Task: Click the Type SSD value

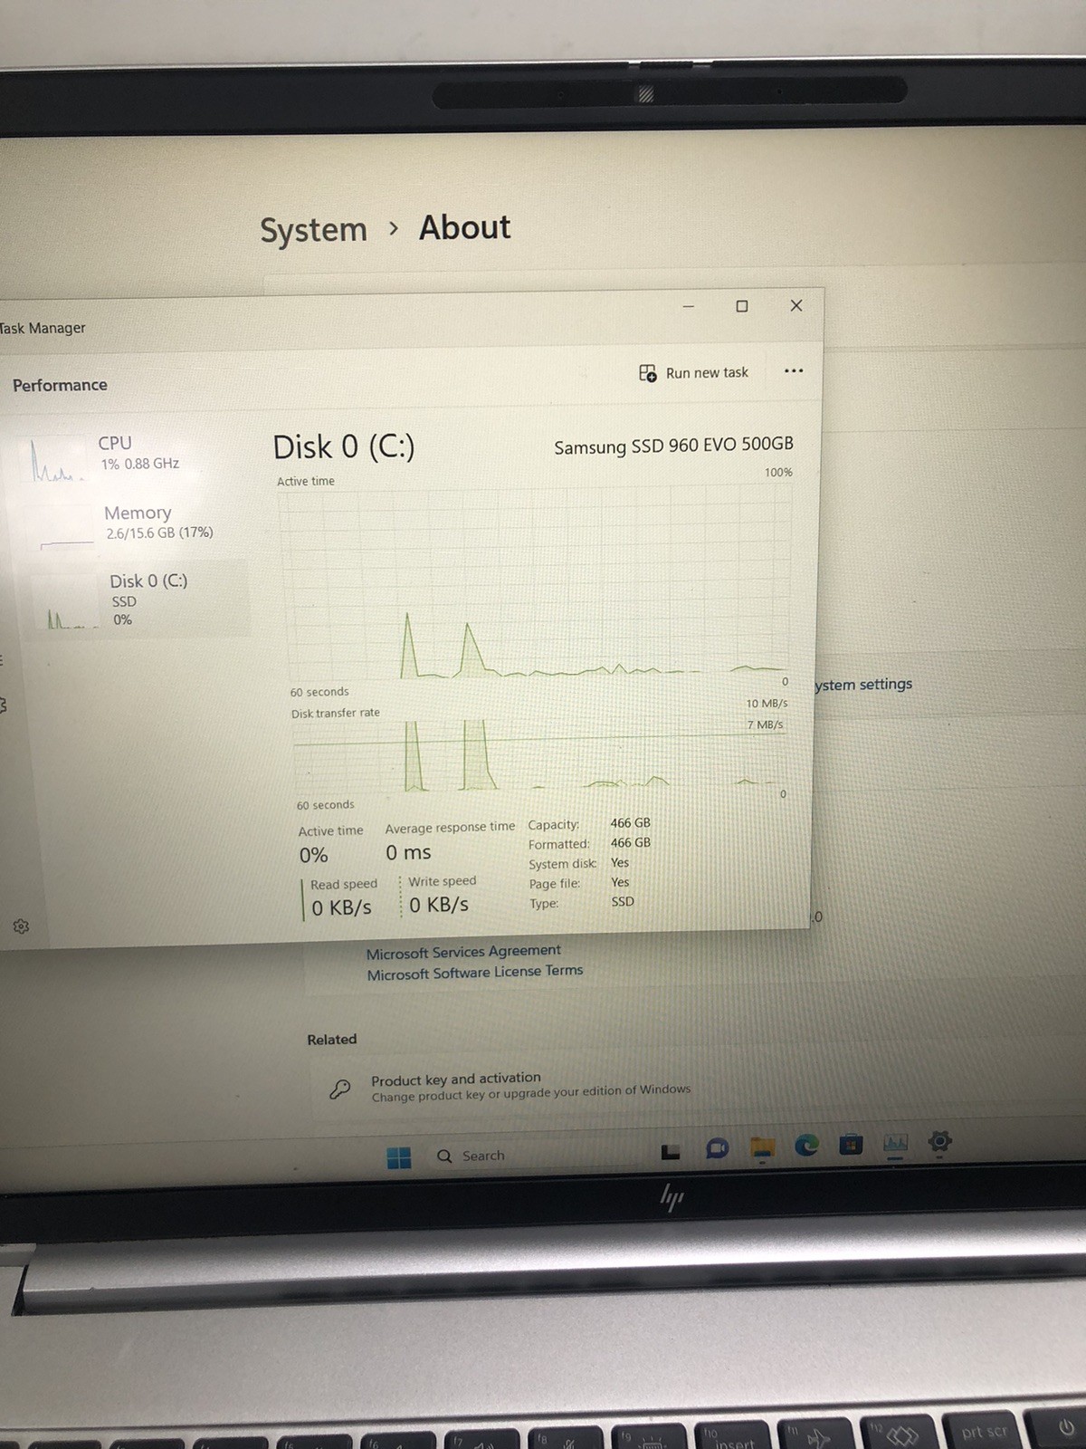Action: pos(623,902)
